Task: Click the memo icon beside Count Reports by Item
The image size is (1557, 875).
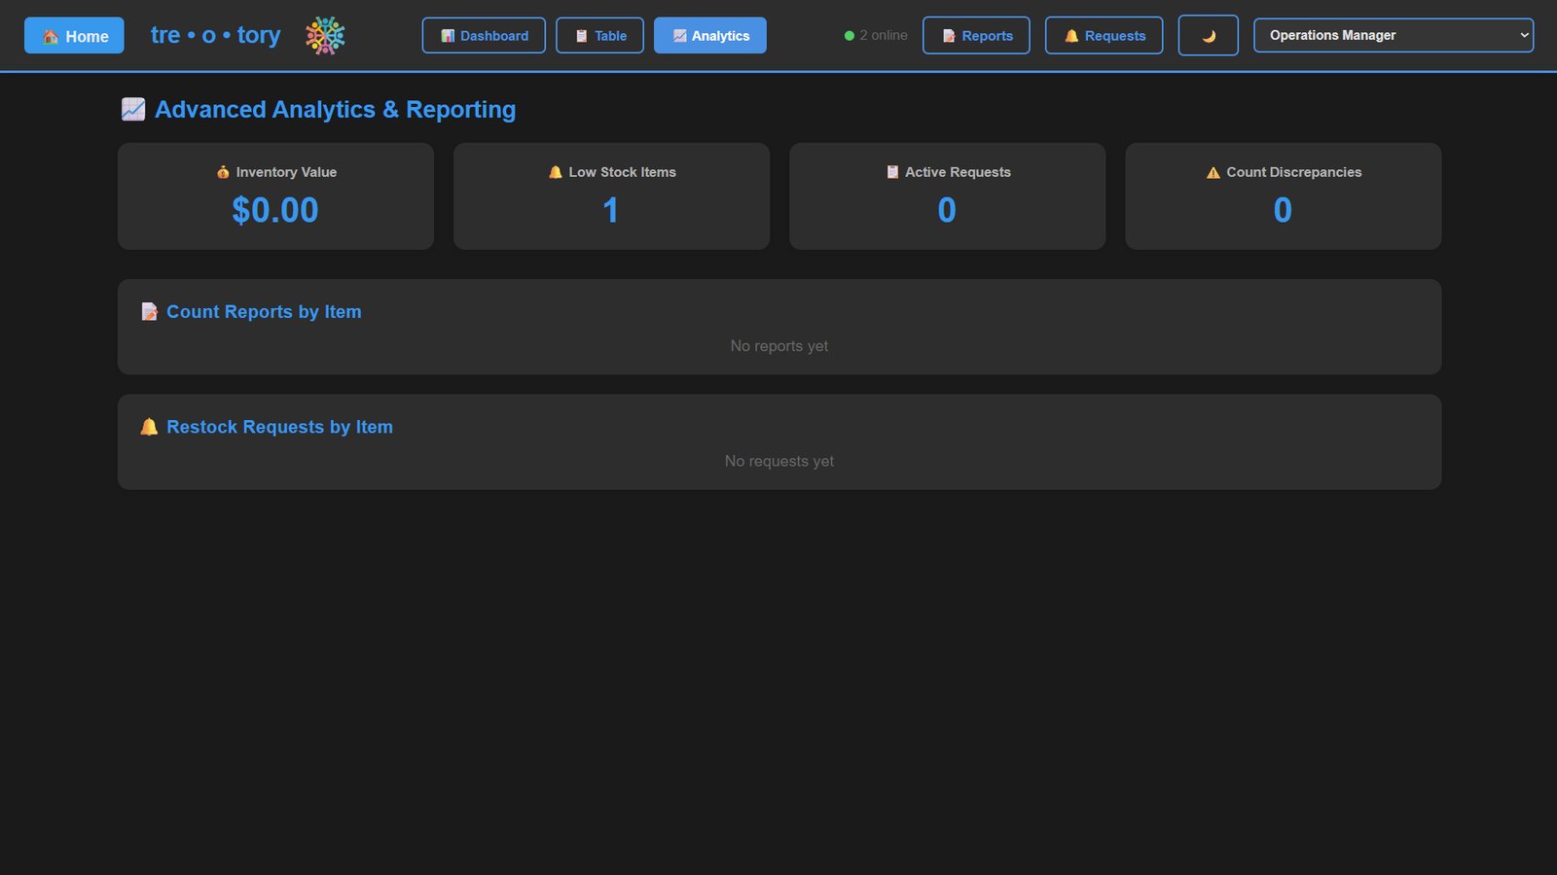Action: [149, 311]
